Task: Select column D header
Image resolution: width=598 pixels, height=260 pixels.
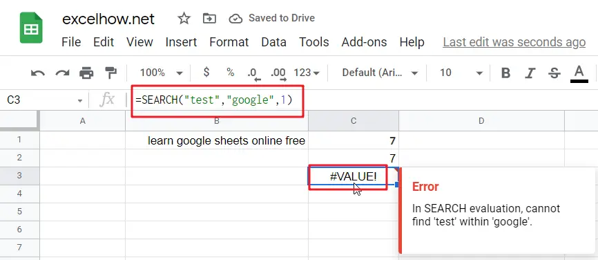Action: tap(481, 121)
